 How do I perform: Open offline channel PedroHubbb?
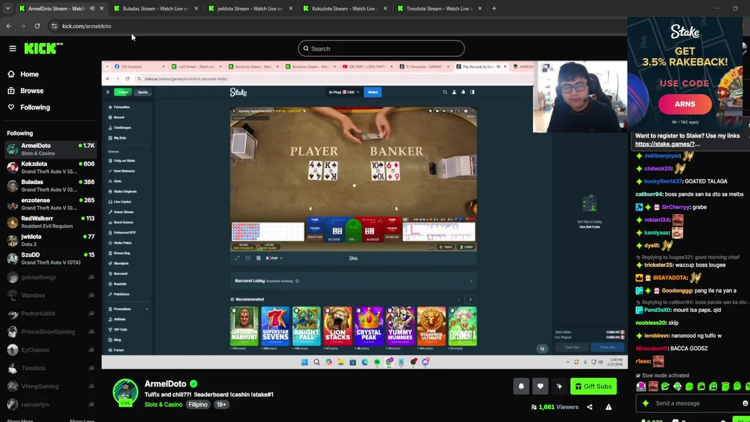click(50, 314)
